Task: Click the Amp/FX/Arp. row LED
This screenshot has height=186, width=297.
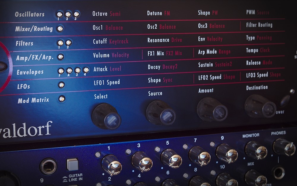Action: point(61,57)
